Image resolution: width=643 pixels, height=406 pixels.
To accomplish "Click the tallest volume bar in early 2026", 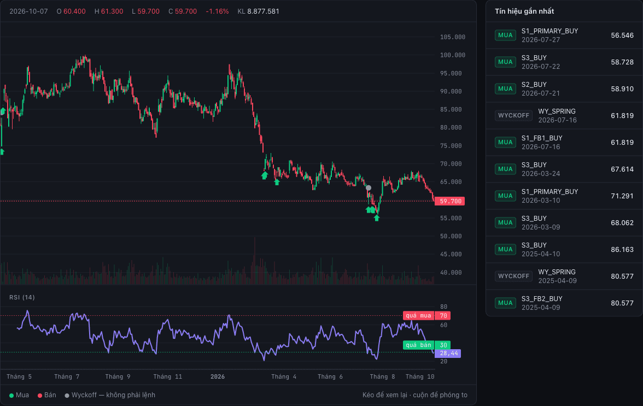I will click(x=255, y=261).
